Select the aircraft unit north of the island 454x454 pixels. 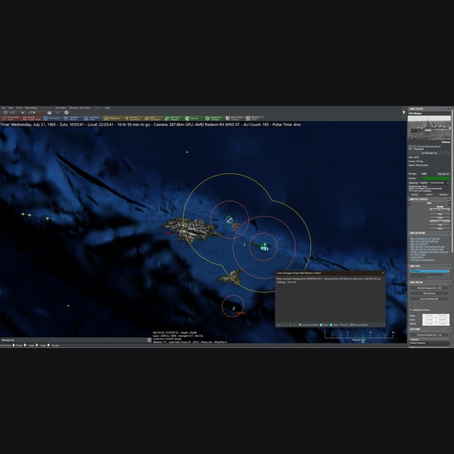pyautogui.click(x=229, y=219)
